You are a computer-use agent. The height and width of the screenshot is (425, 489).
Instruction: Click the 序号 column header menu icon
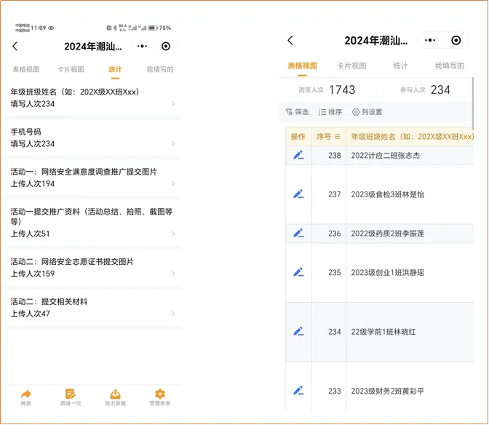pos(338,136)
